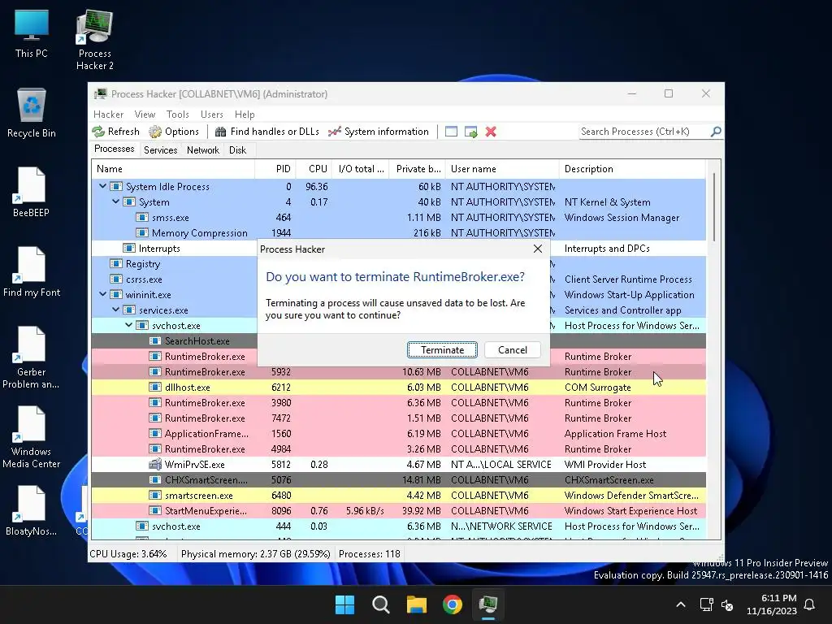Switch to the Services tab
The height and width of the screenshot is (624, 832).
point(160,150)
